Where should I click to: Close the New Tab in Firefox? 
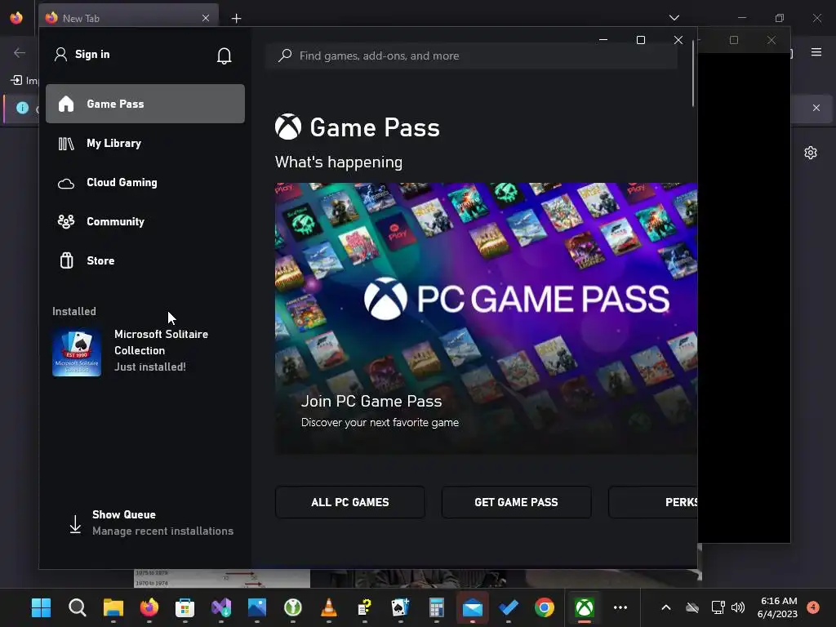pos(206,18)
